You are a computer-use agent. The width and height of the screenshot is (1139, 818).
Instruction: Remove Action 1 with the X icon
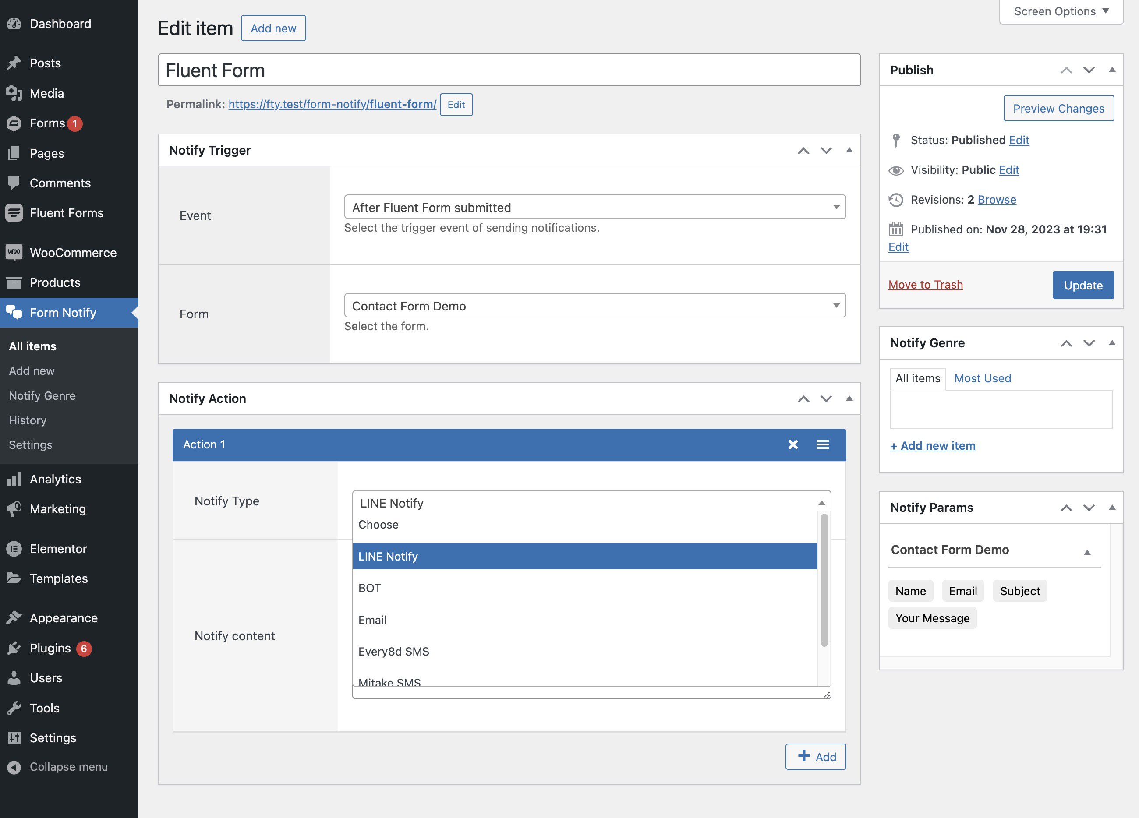coord(793,444)
